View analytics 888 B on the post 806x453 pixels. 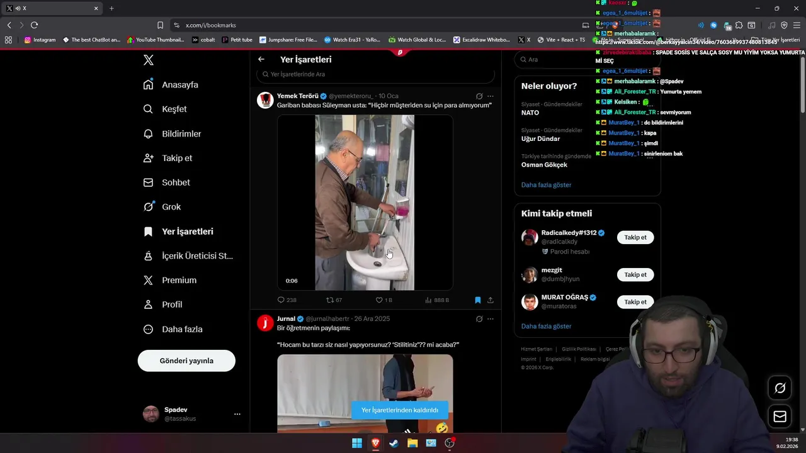(x=437, y=300)
